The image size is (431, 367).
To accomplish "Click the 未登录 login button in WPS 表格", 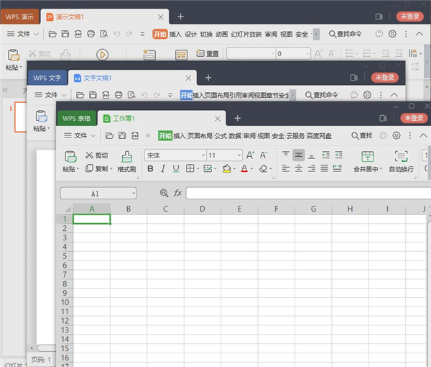I will pyautogui.click(x=414, y=118).
